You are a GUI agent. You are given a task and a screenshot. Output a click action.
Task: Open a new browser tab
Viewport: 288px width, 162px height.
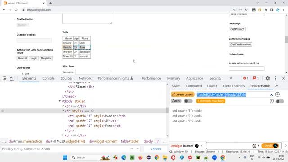(x=50, y=3)
